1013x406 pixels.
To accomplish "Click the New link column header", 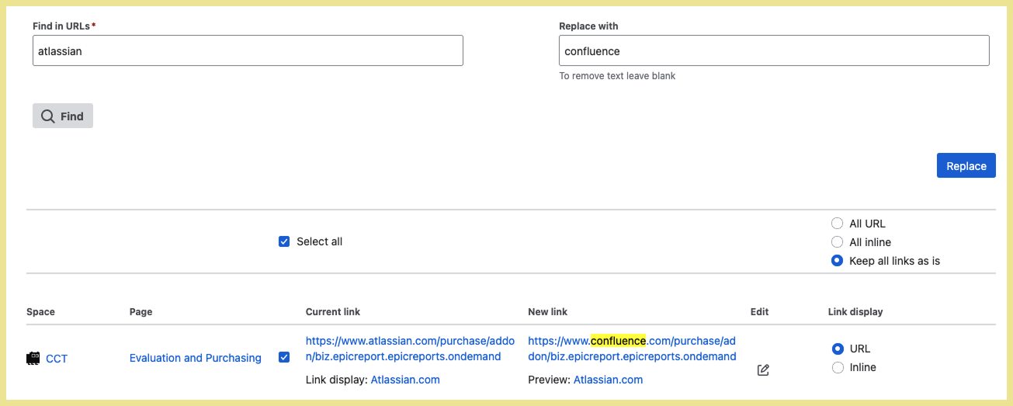I will tap(547, 312).
